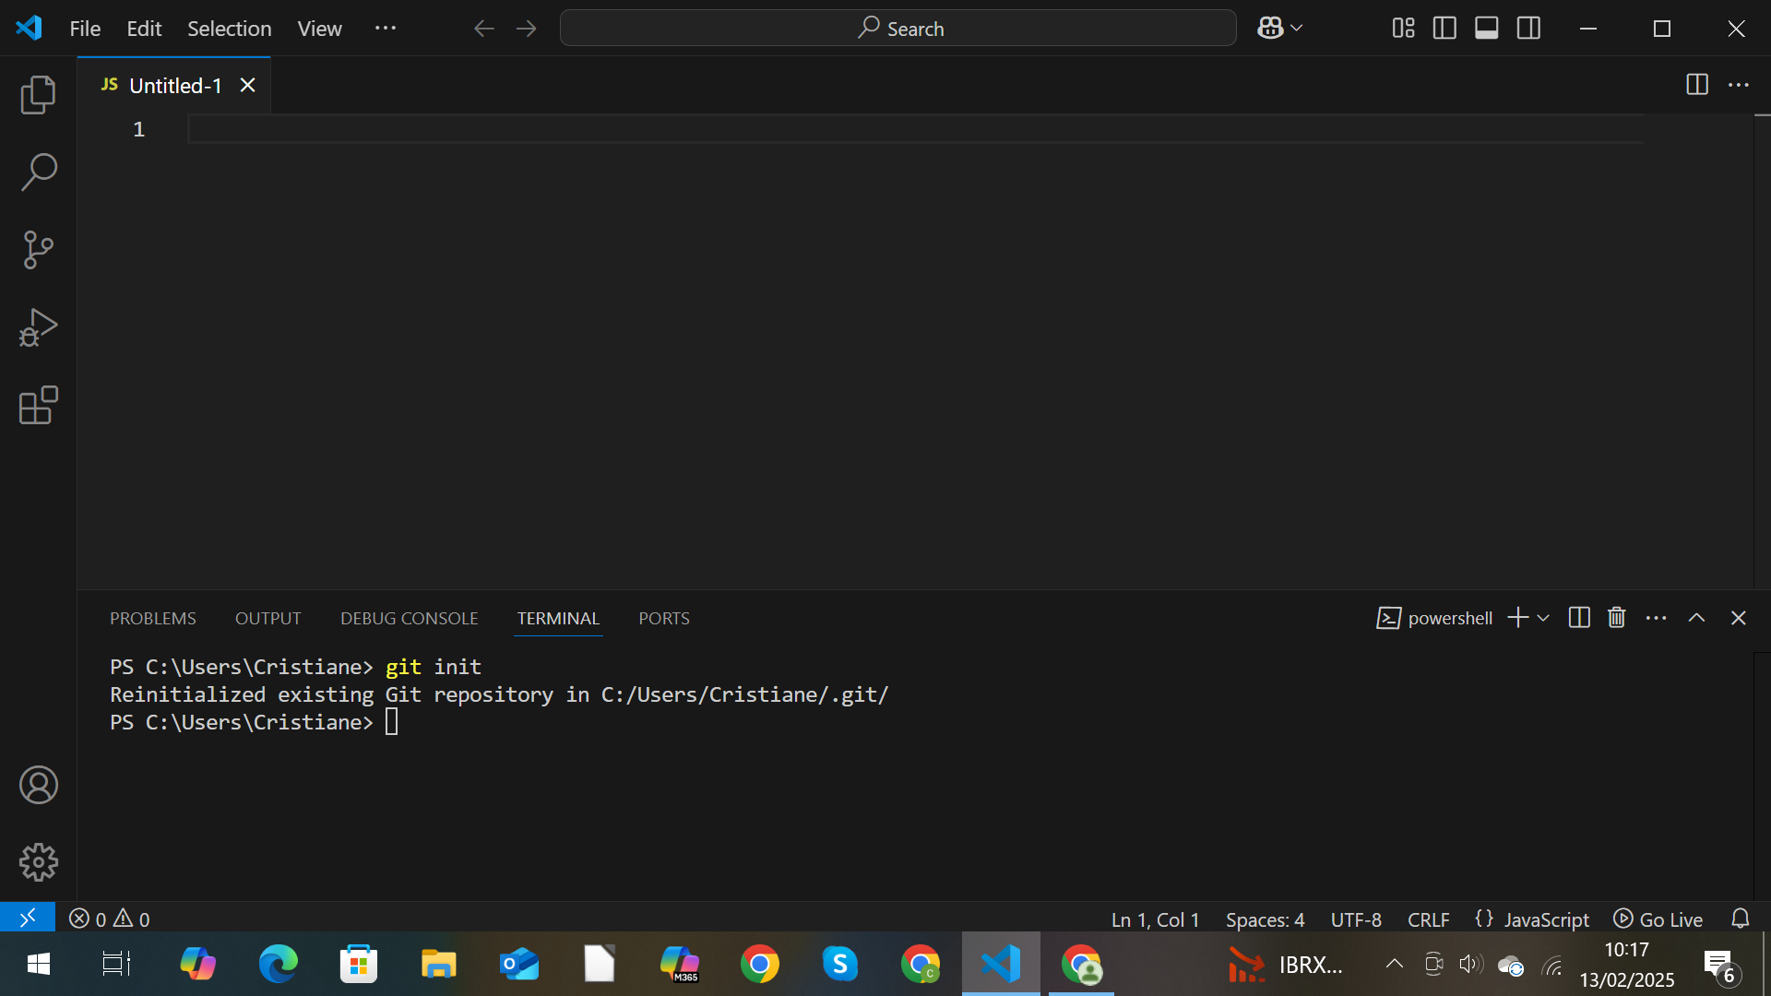This screenshot has height=996, width=1771.
Task: Go back with the left arrow
Action: point(483,29)
